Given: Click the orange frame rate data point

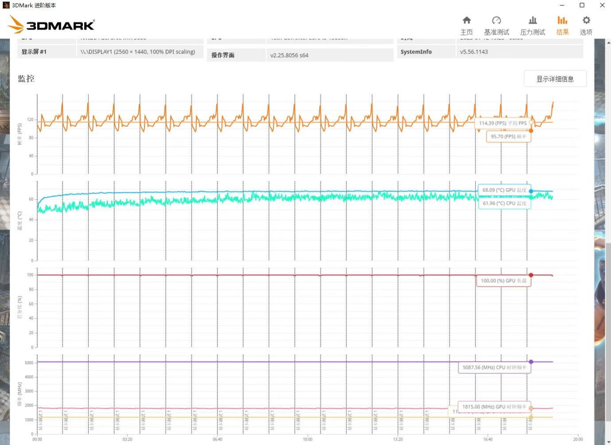Looking at the screenshot, I should coord(531,130).
